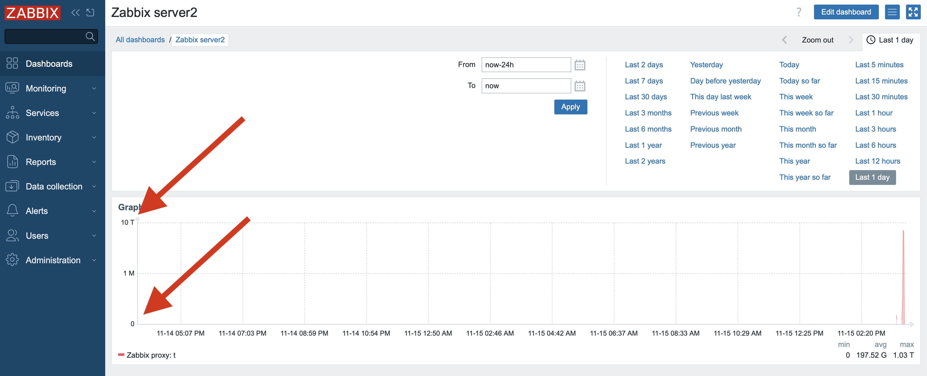The height and width of the screenshot is (376, 927).
Task: Expand the Alerts menu chevron
Action: [x=94, y=211]
